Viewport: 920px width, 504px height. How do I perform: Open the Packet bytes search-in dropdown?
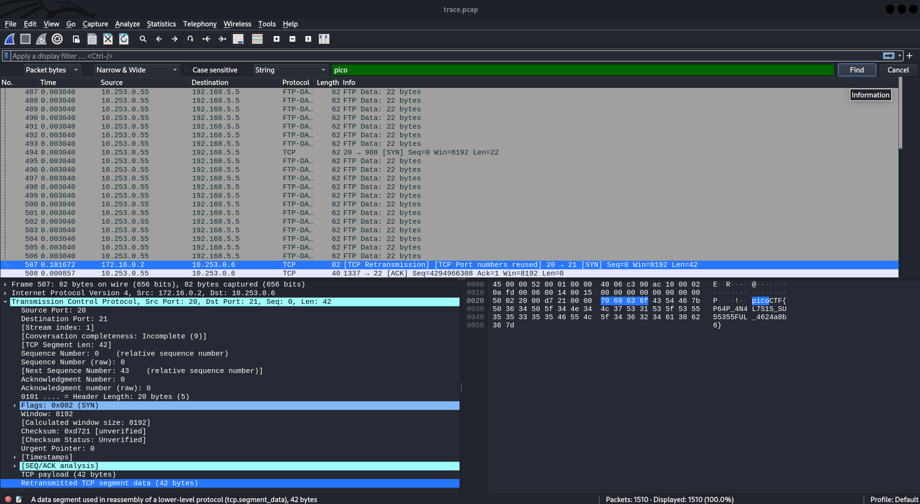tap(52, 70)
